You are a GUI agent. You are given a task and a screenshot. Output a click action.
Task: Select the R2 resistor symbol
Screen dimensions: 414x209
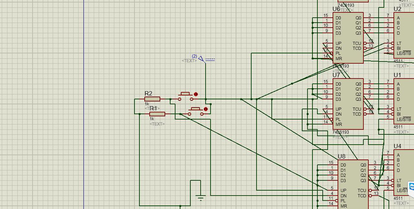coord(152,99)
